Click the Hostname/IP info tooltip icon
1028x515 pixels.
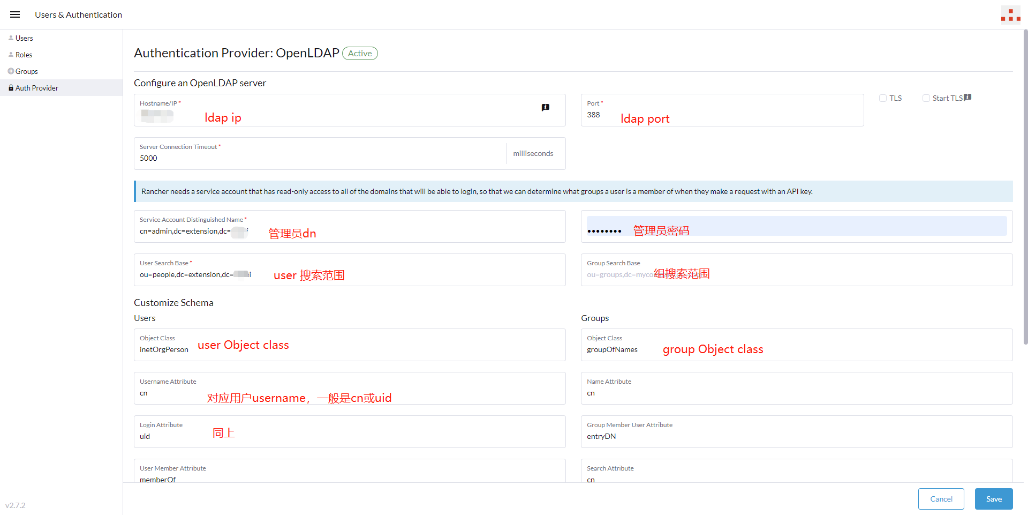click(545, 108)
